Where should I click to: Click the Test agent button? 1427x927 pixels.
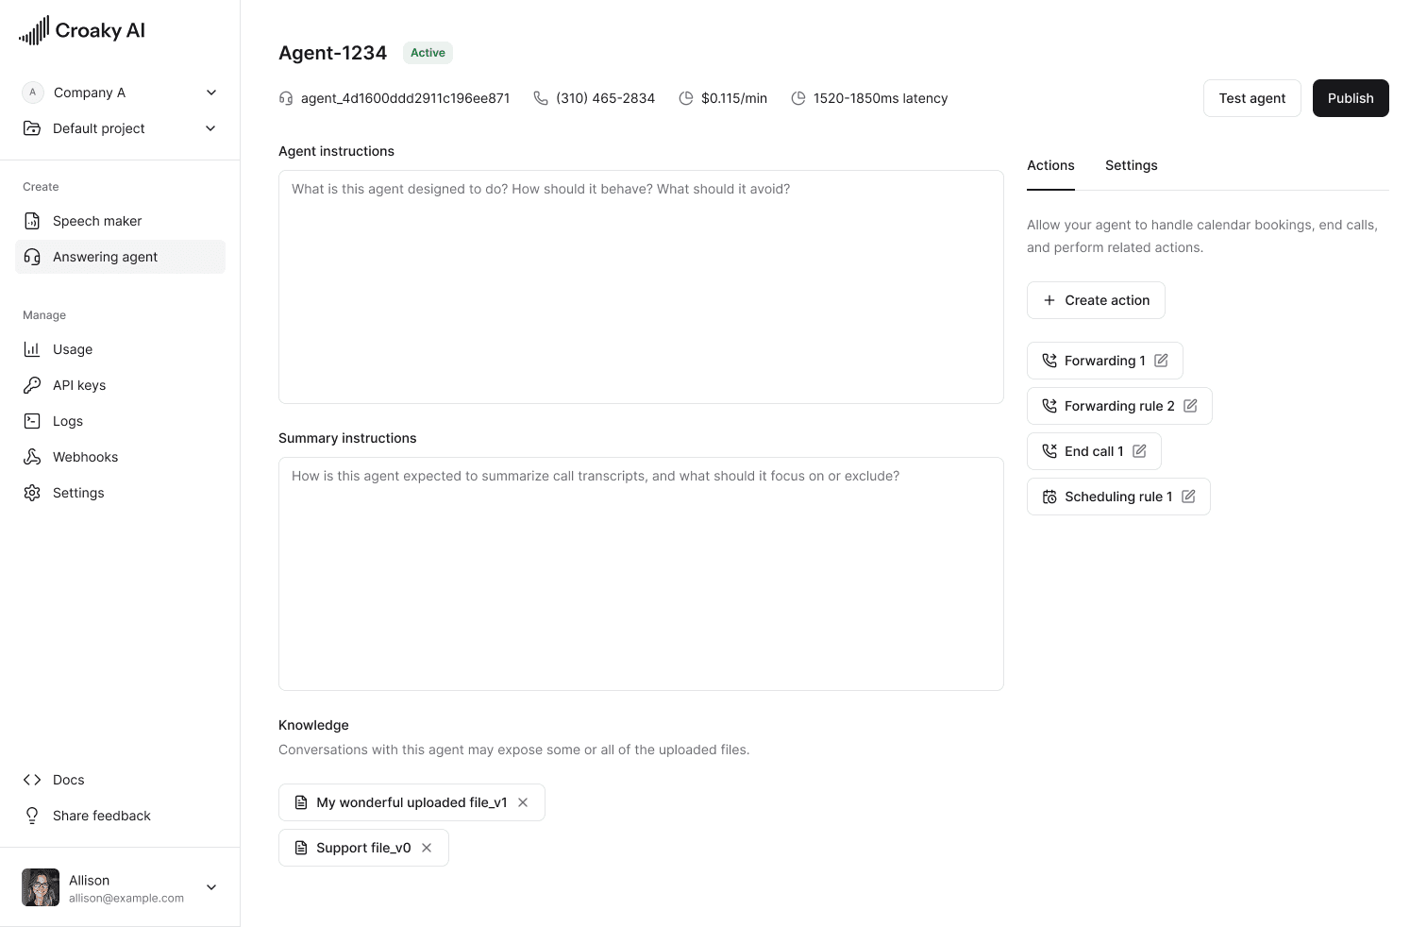[1251, 97]
